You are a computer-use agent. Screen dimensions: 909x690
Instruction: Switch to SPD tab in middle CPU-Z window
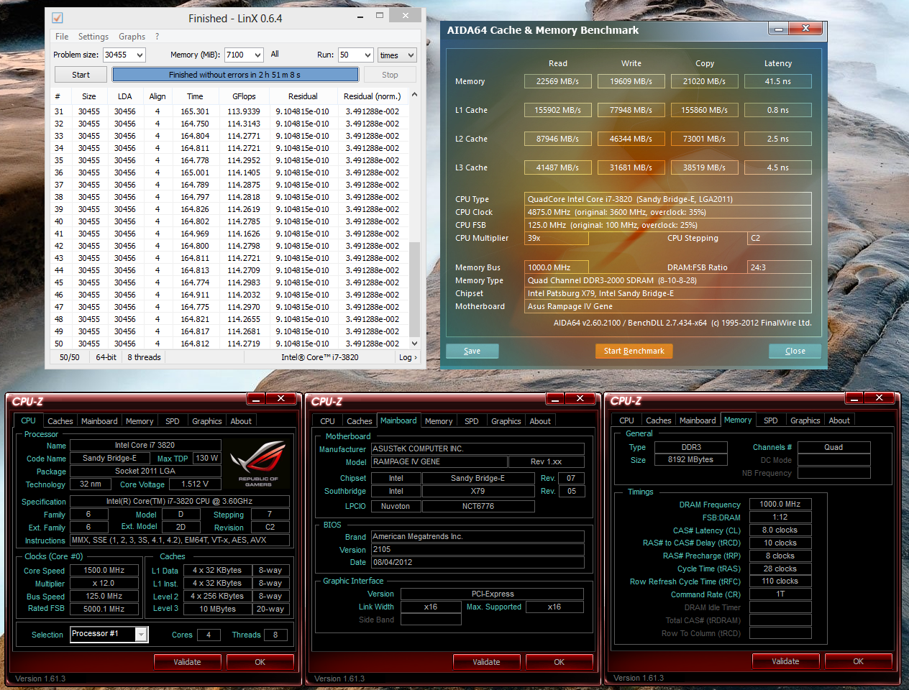[472, 421]
